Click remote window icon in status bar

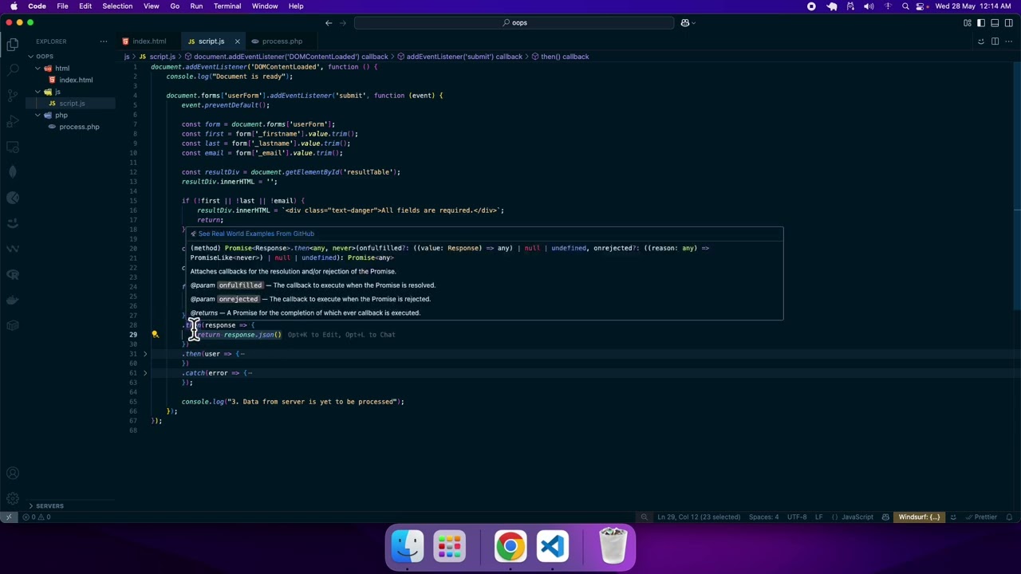(9, 517)
